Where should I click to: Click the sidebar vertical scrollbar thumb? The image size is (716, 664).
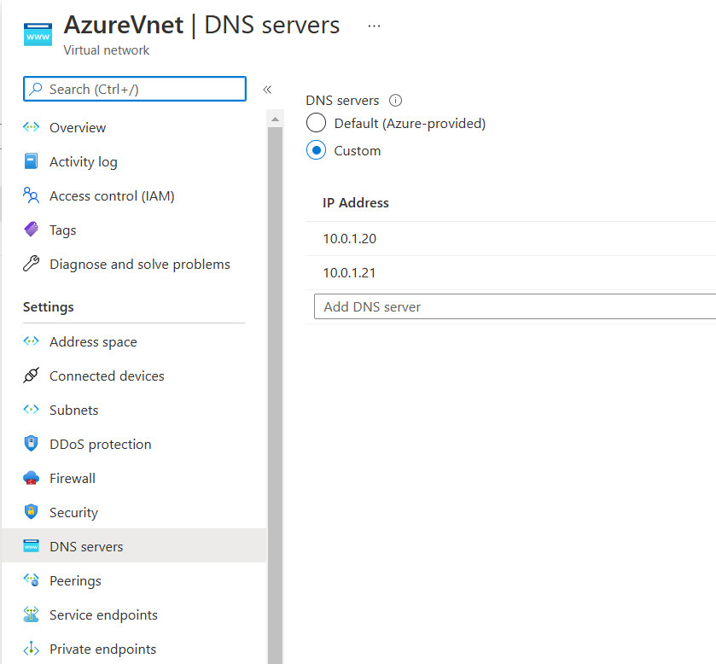(x=275, y=395)
